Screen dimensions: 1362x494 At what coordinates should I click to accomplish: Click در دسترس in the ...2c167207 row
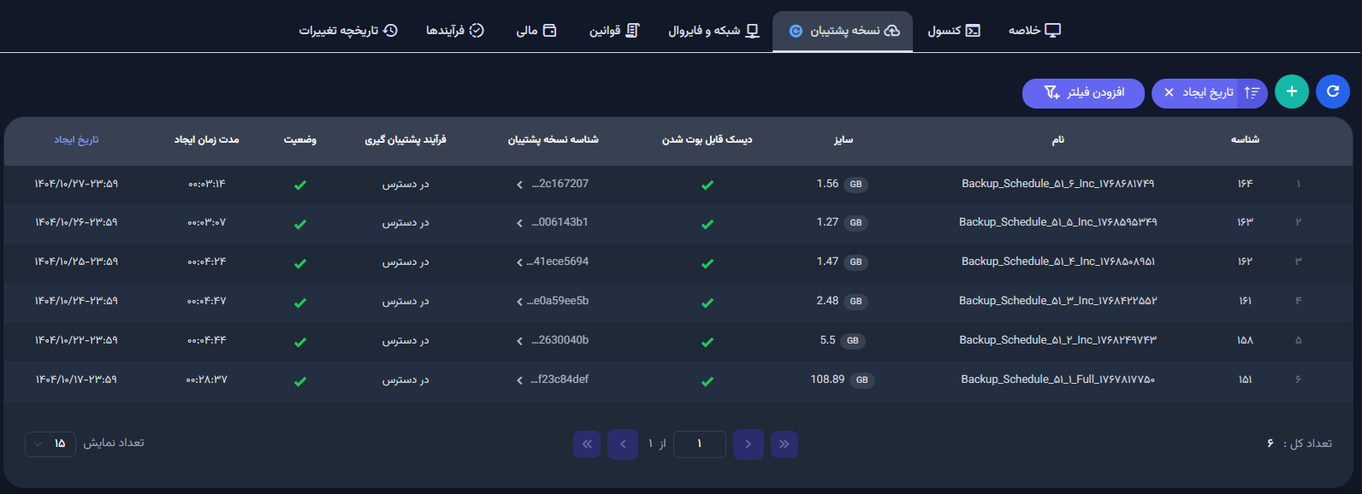coord(406,185)
